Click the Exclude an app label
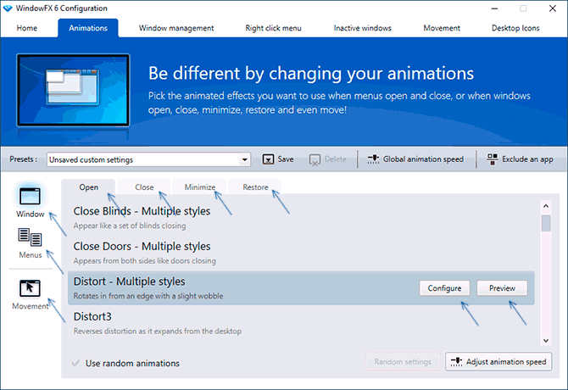This screenshot has width=568, height=390. 527,159
